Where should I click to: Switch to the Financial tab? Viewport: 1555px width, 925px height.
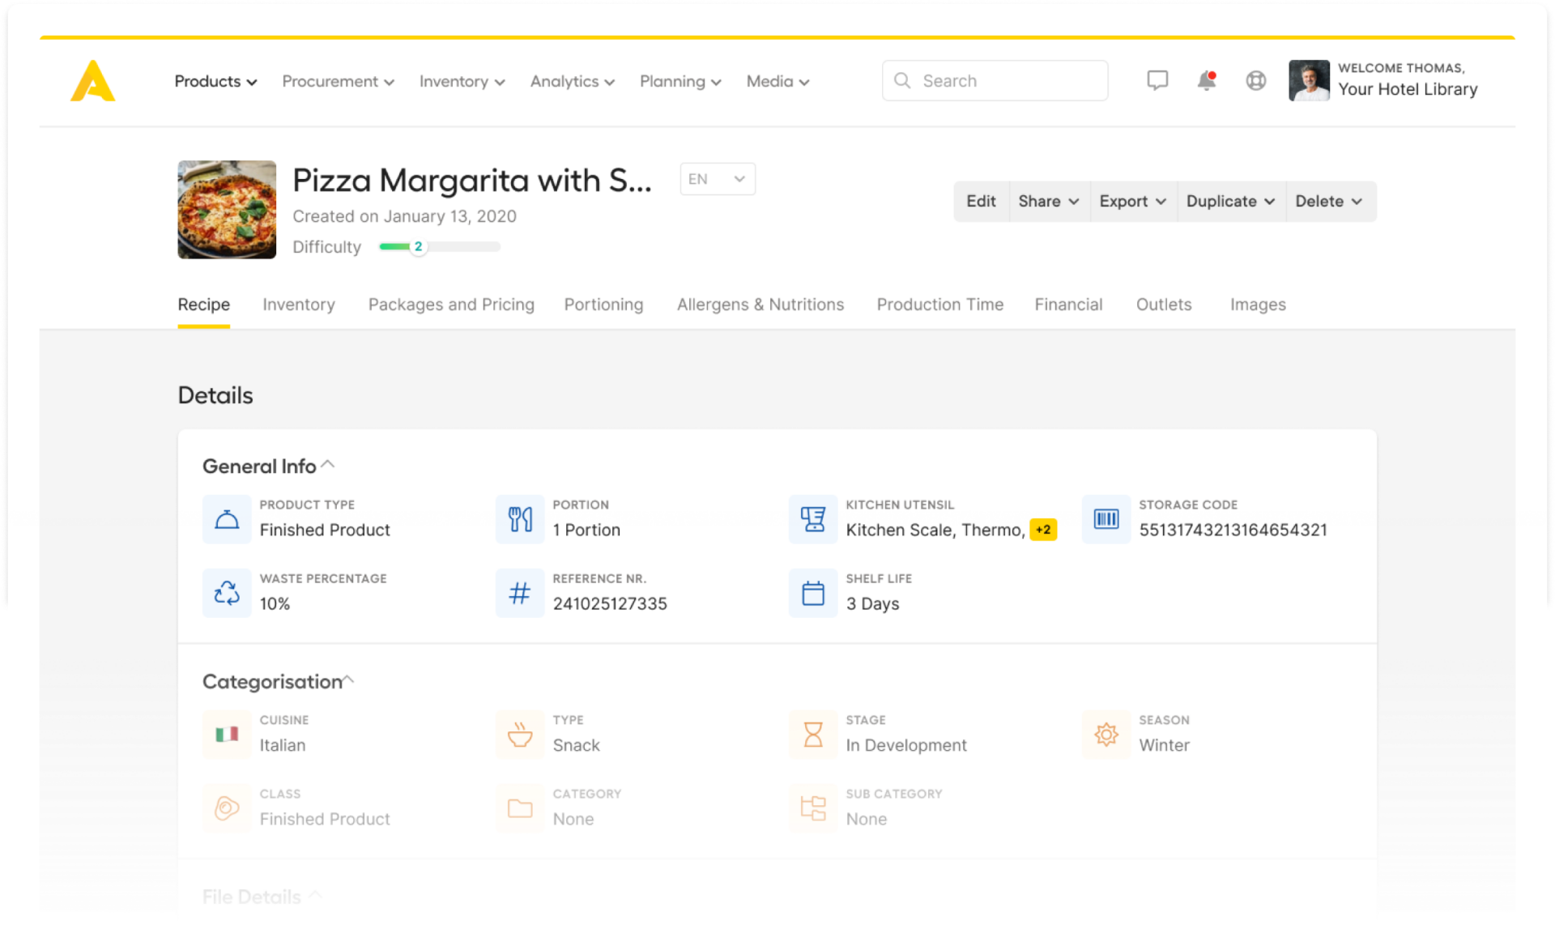point(1068,304)
